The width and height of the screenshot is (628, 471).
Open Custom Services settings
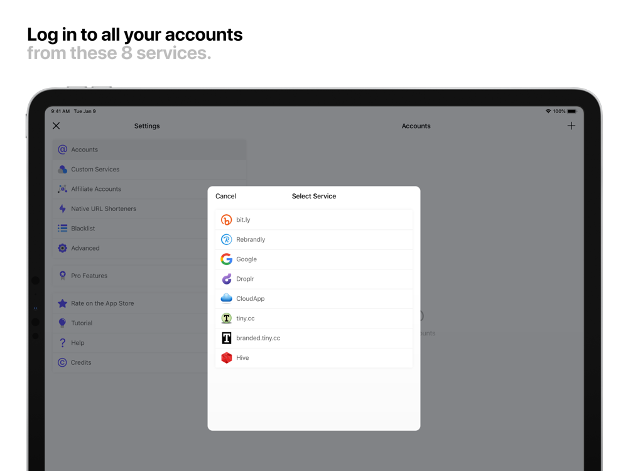pyautogui.click(x=149, y=170)
